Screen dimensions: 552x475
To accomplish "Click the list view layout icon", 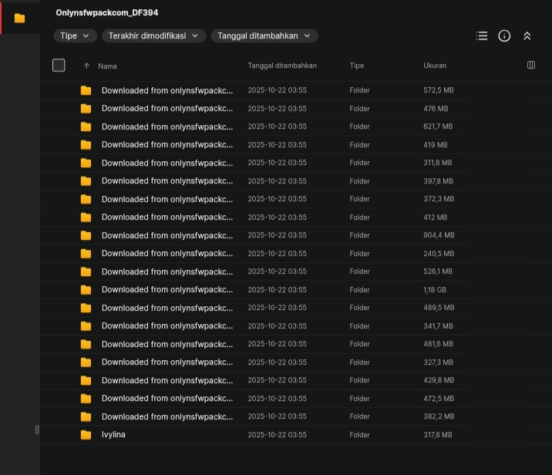I will tap(482, 35).
